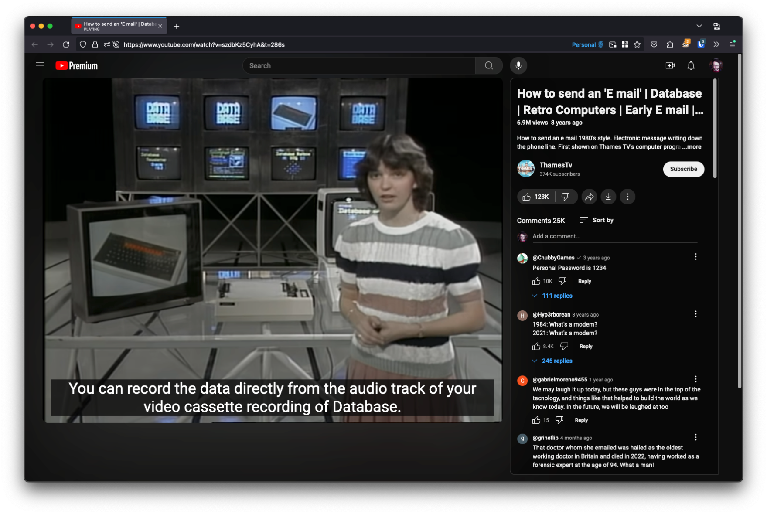Click the Share arrow icon
This screenshot has height=514, width=767.
point(589,197)
